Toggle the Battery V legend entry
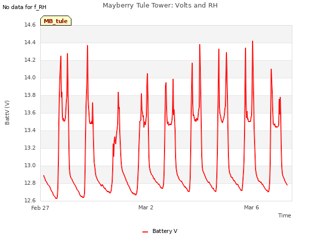Image resolution: width=322 pixels, height=241 pixels. point(160,231)
